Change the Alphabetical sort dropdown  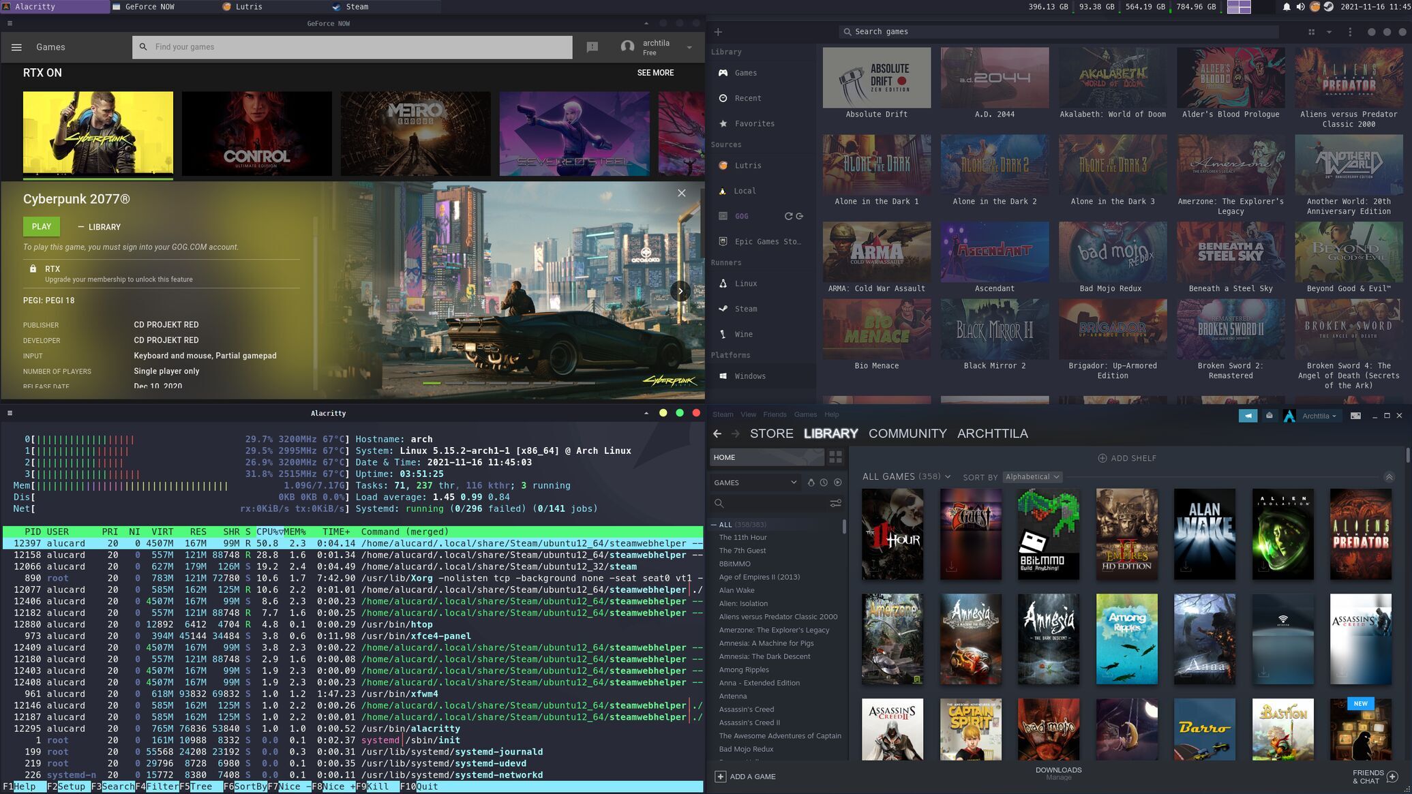1032,477
